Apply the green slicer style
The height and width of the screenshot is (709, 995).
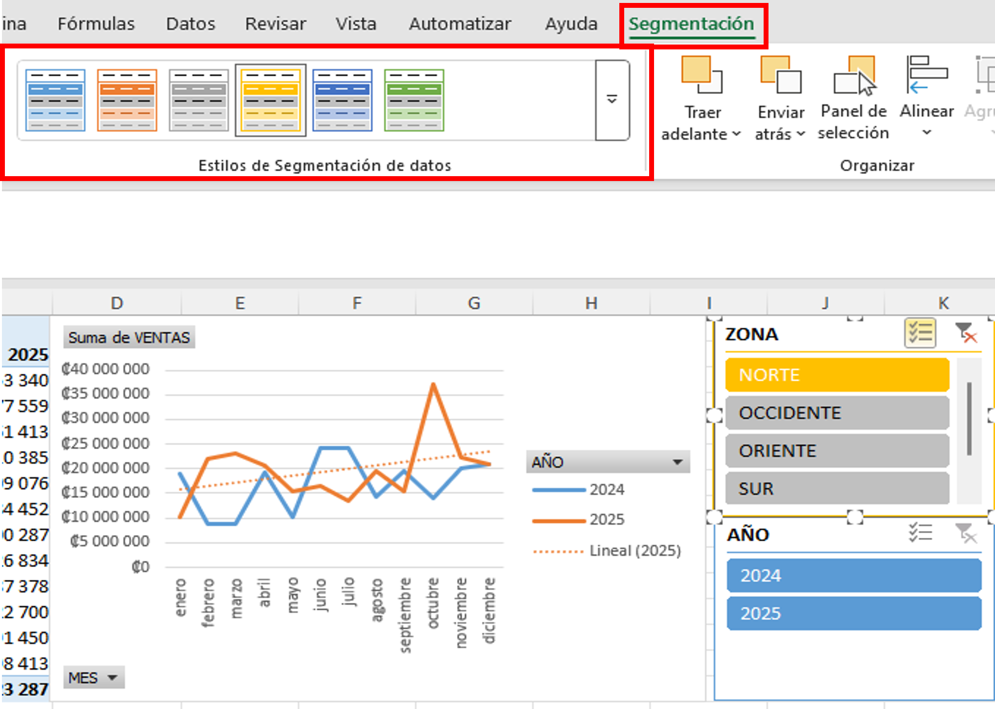[414, 100]
